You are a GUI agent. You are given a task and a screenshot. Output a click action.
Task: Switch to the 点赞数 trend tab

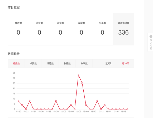(33, 63)
